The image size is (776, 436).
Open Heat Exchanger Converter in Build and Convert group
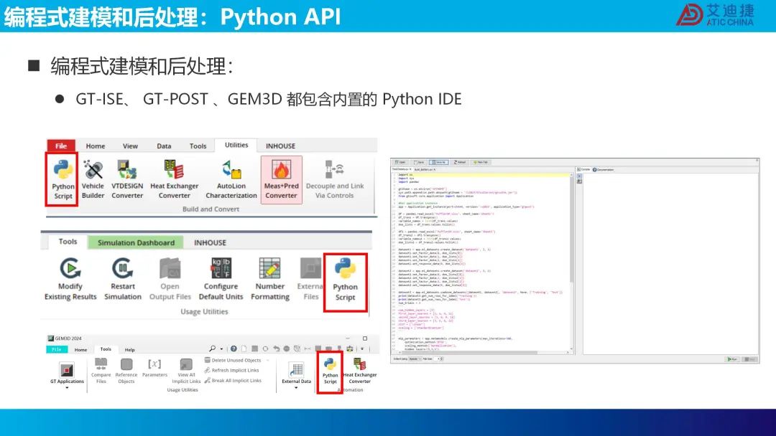point(174,179)
